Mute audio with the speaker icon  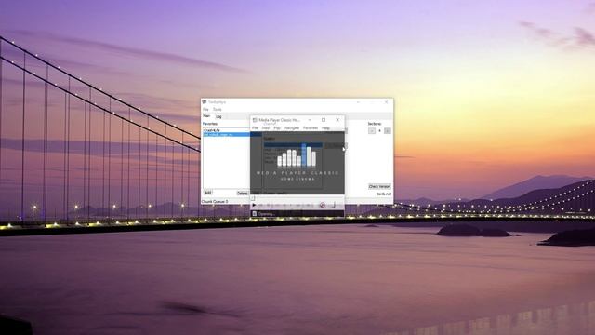(323, 205)
